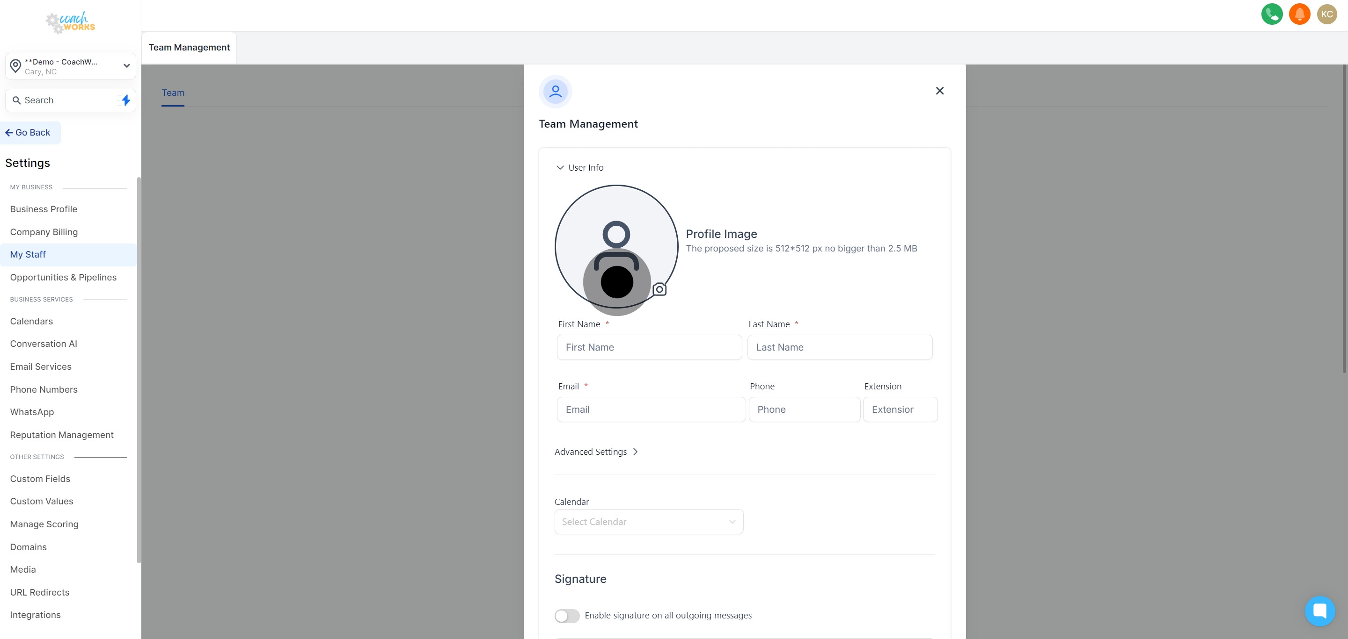This screenshot has height=639, width=1348.
Task: Switch to the Team Management tab
Action: click(x=189, y=47)
